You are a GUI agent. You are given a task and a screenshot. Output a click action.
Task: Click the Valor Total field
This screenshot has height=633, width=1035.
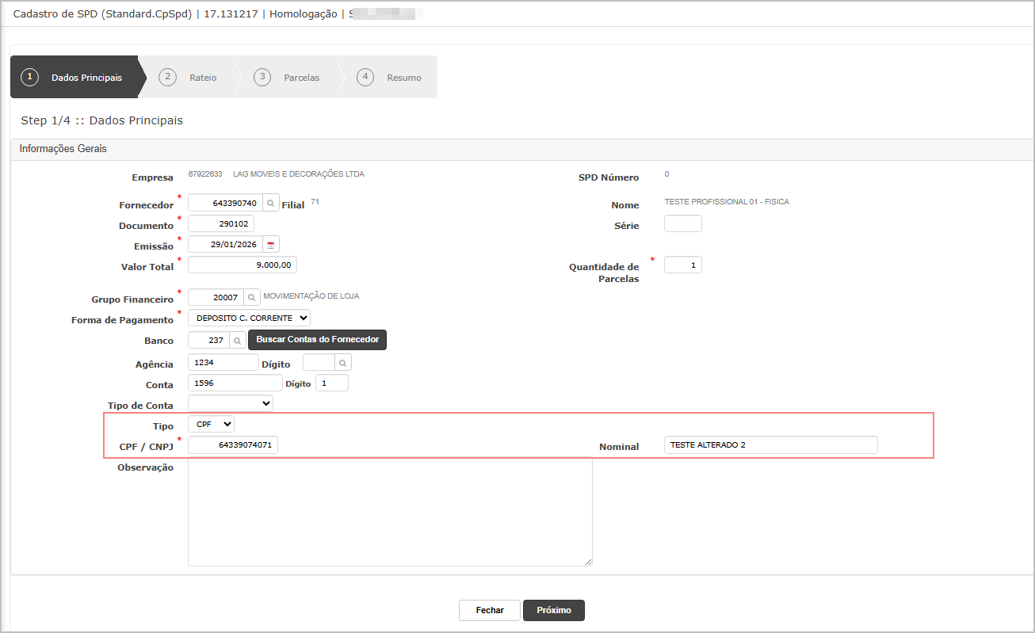[242, 265]
